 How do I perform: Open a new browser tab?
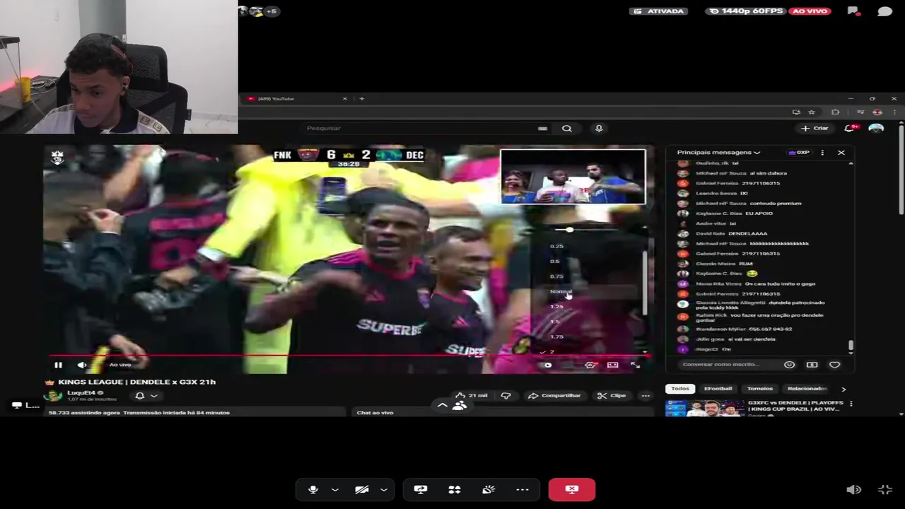click(x=361, y=98)
